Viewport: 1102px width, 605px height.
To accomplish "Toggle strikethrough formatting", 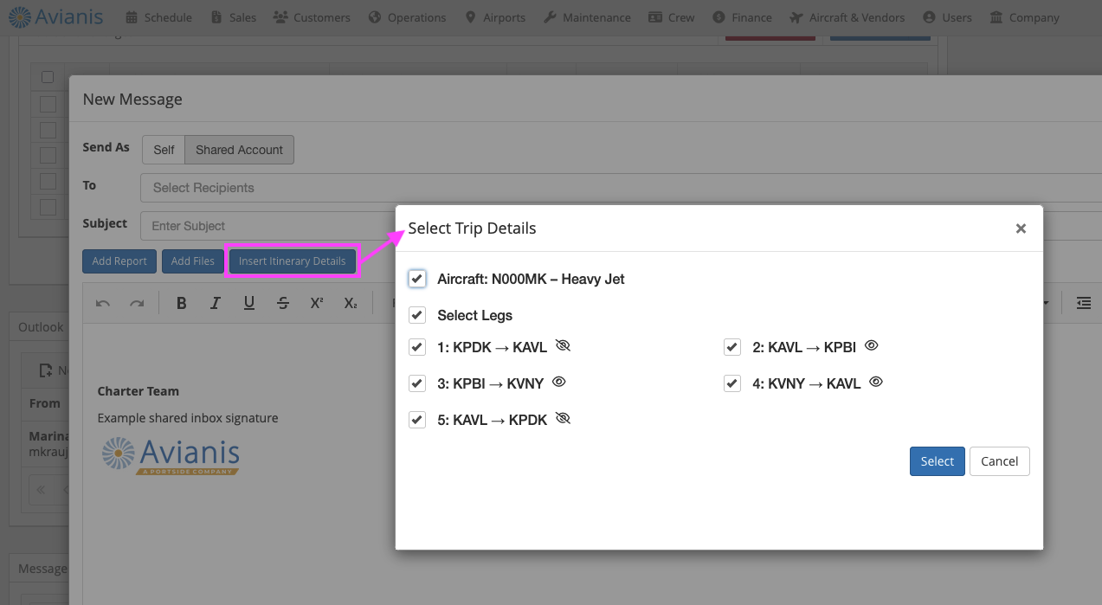I will pos(283,303).
